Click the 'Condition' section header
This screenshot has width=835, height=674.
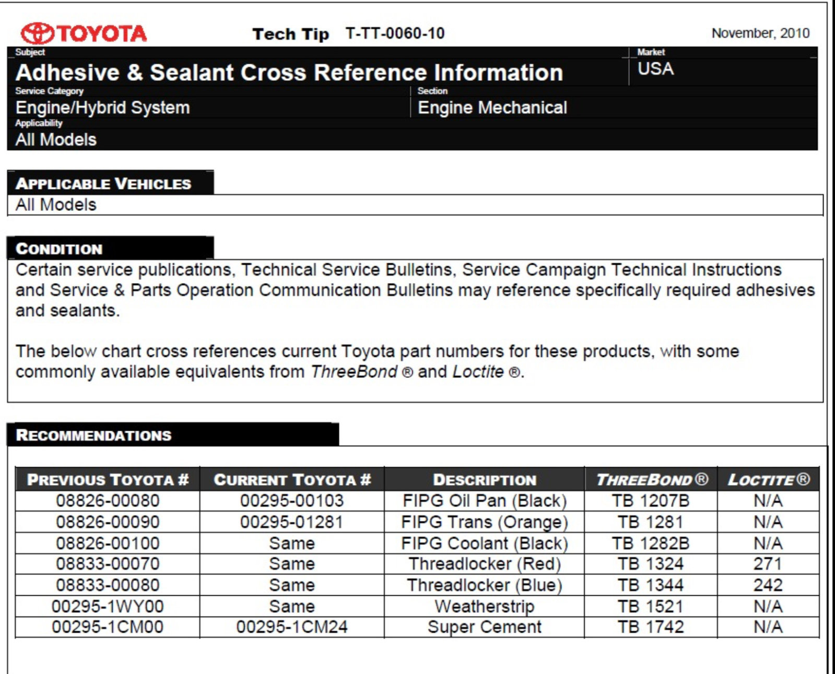coord(59,249)
